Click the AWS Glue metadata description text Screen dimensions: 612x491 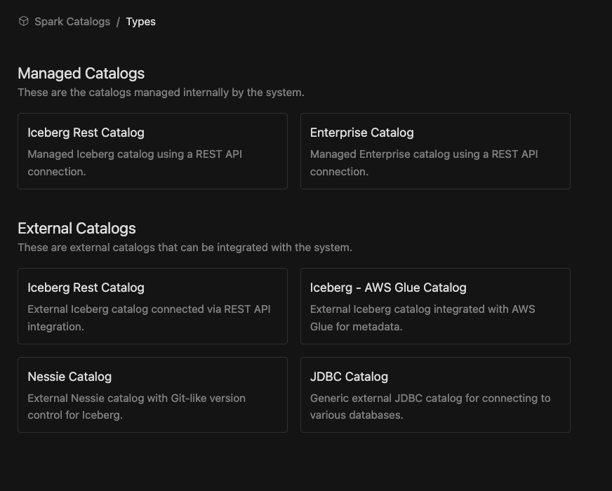click(423, 317)
